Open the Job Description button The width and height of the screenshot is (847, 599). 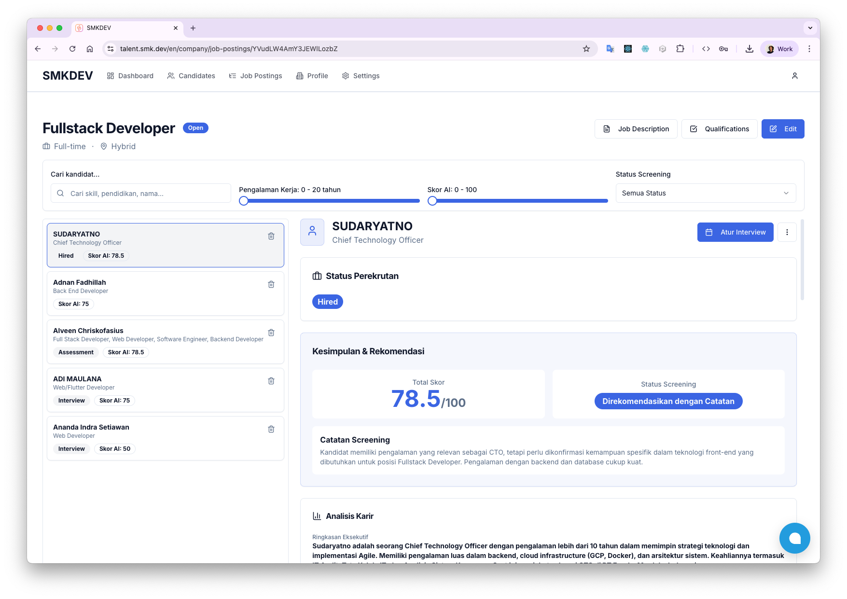click(636, 129)
